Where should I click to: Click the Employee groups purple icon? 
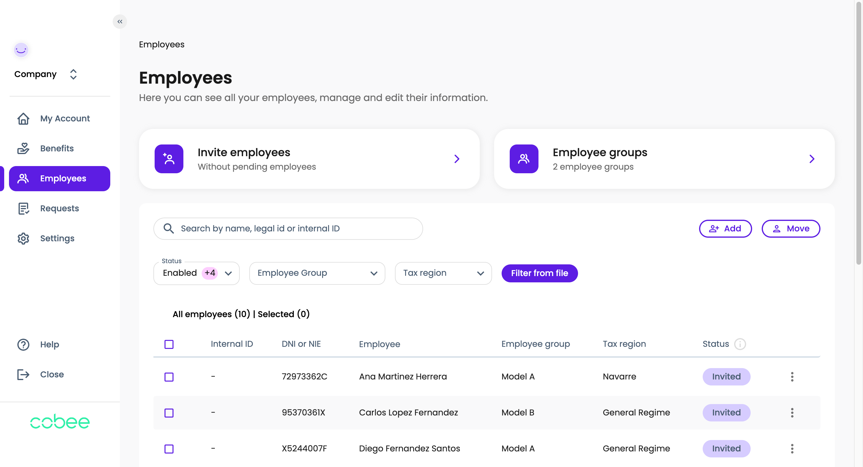coord(523,159)
